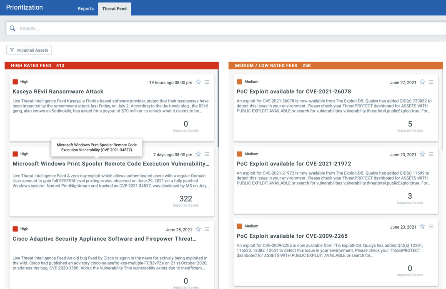Switch to the Reports tab
The height and width of the screenshot is (289, 446).
tap(86, 9)
